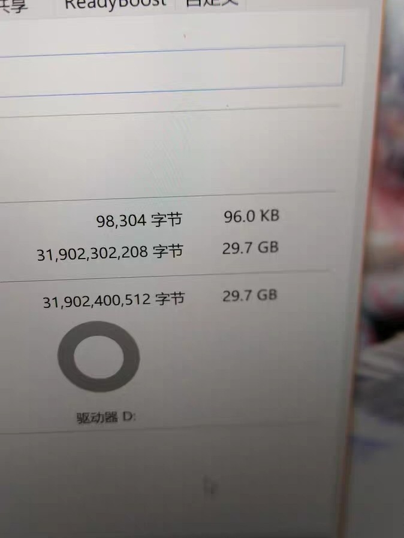
Task: Click inside the empty volume label field
Action: [x=172, y=71]
